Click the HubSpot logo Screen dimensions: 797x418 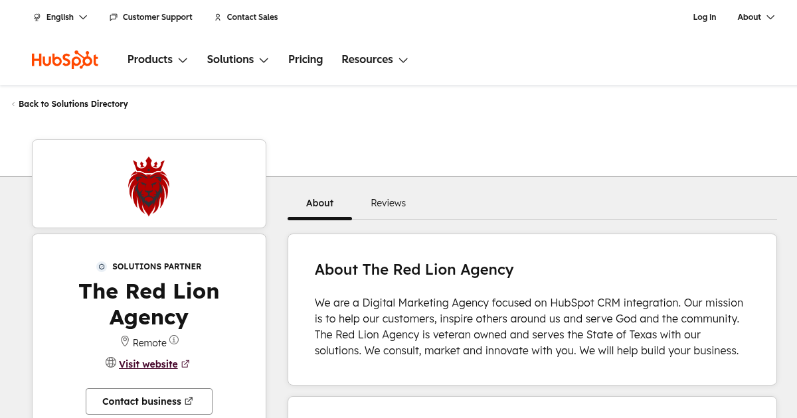pos(65,60)
